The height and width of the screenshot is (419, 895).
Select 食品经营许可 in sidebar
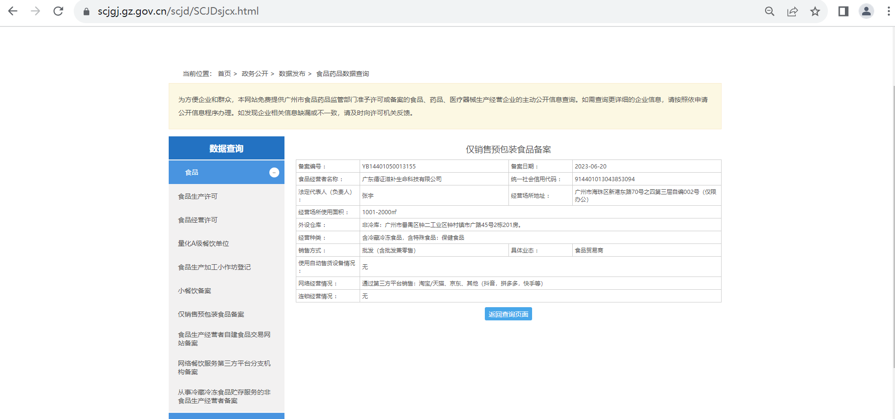198,220
